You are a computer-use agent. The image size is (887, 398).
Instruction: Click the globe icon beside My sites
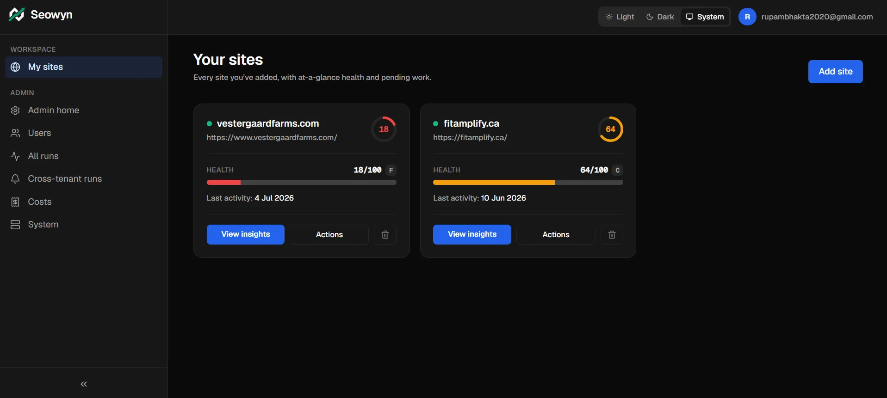[x=15, y=67]
